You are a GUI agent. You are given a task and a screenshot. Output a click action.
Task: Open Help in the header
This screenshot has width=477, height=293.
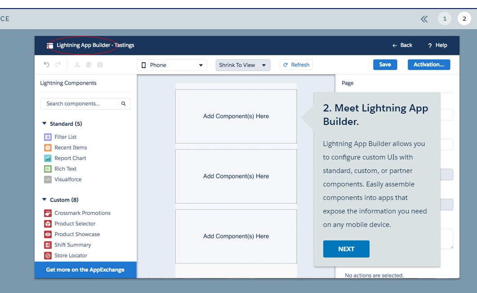pyautogui.click(x=437, y=45)
